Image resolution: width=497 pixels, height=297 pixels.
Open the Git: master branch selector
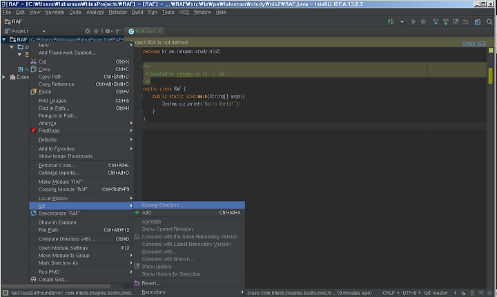[x=440, y=293]
